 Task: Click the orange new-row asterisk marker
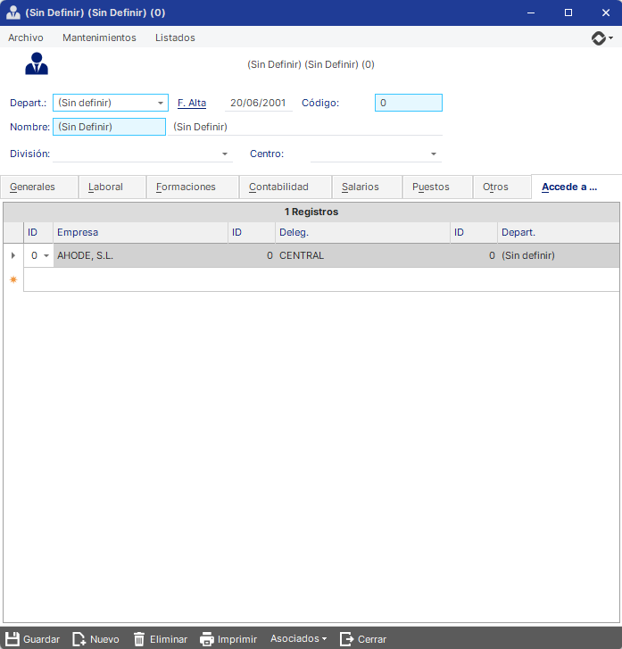click(x=13, y=279)
